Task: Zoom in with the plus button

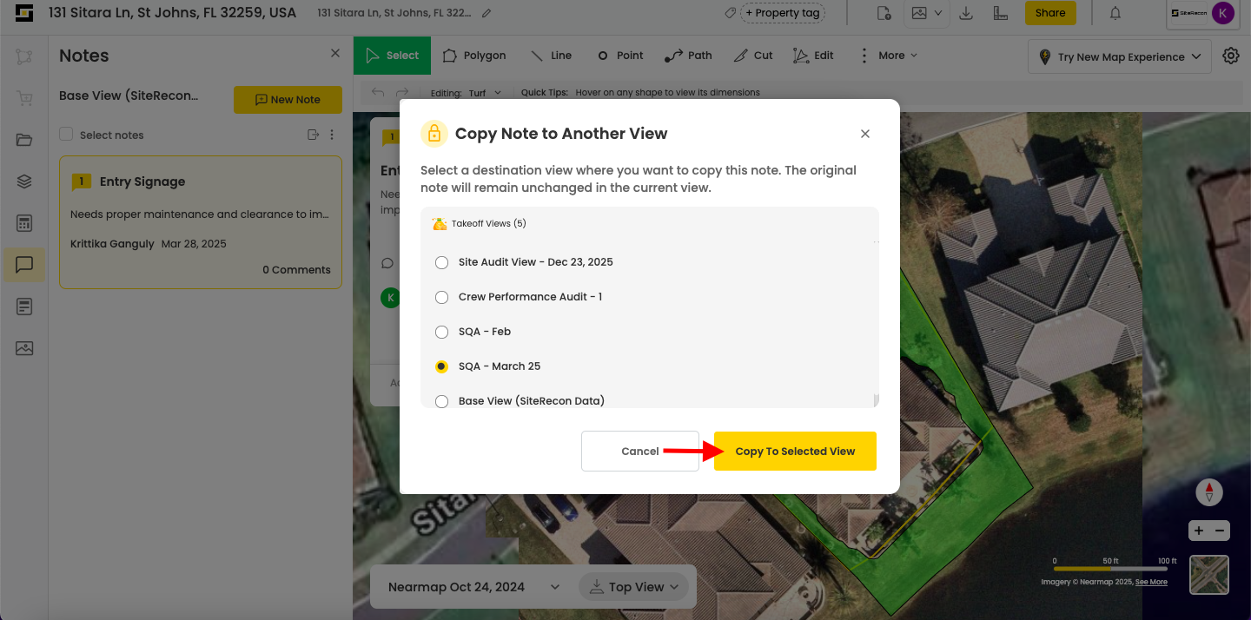Action: pyautogui.click(x=1199, y=531)
